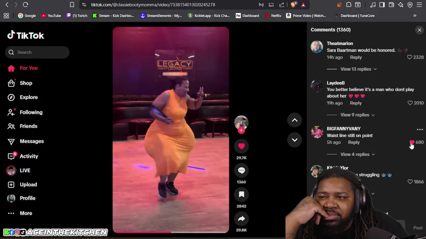Focus the TikTok search field
Viewport: 426px width, 239px height.
[37, 52]
